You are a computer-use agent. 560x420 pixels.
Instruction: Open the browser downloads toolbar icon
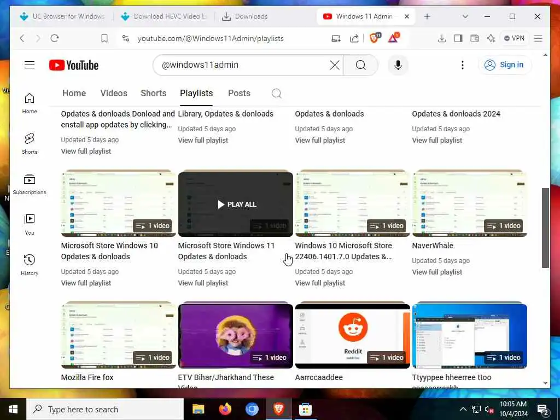coord(442,38)
